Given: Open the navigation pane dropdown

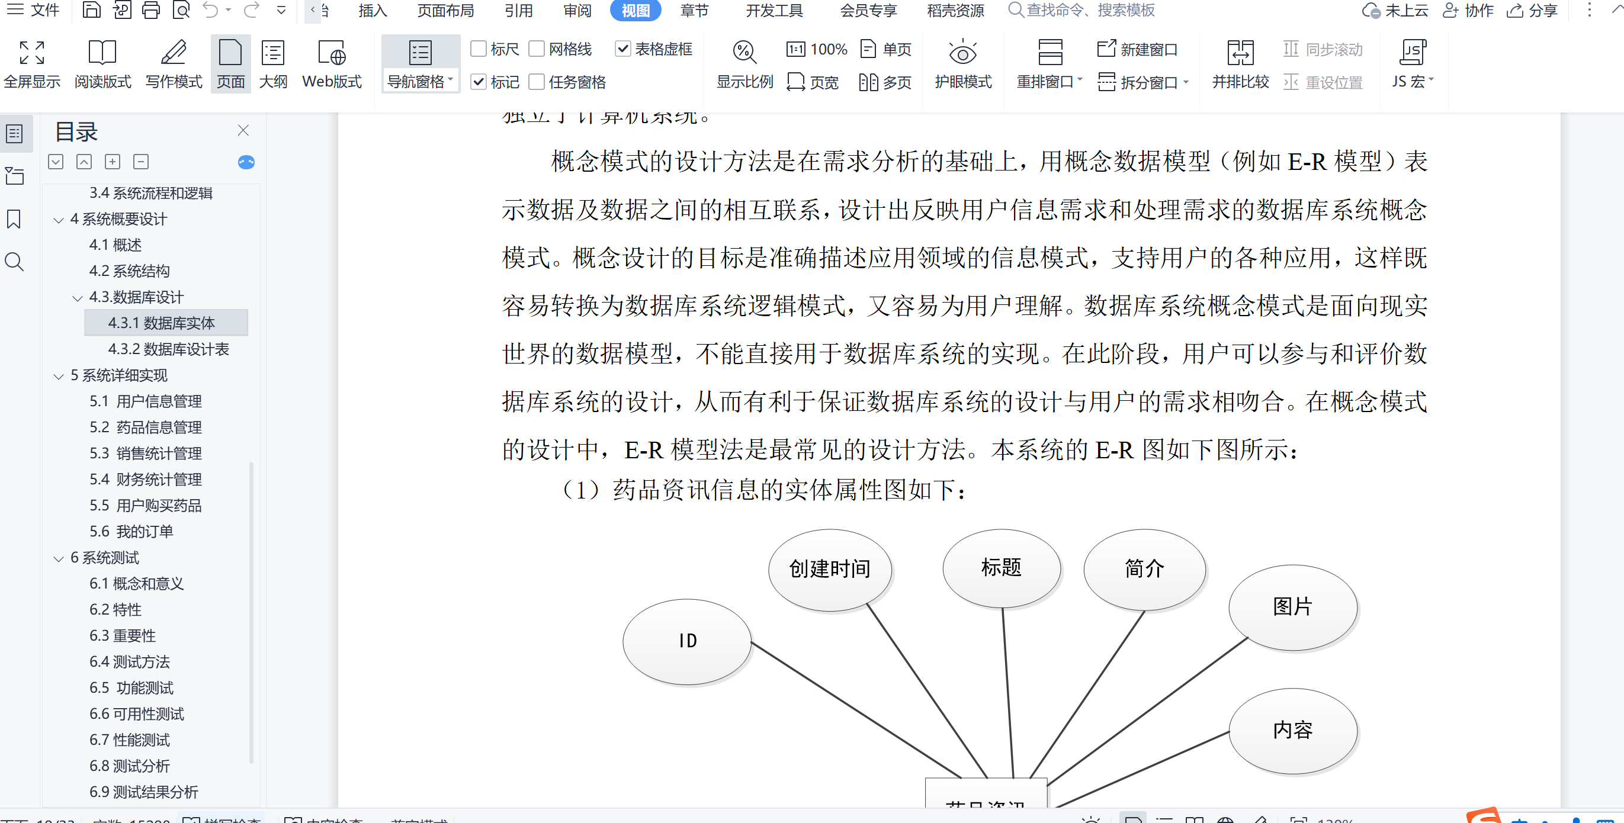Looking at the screenshot, I should pos(421,82).
